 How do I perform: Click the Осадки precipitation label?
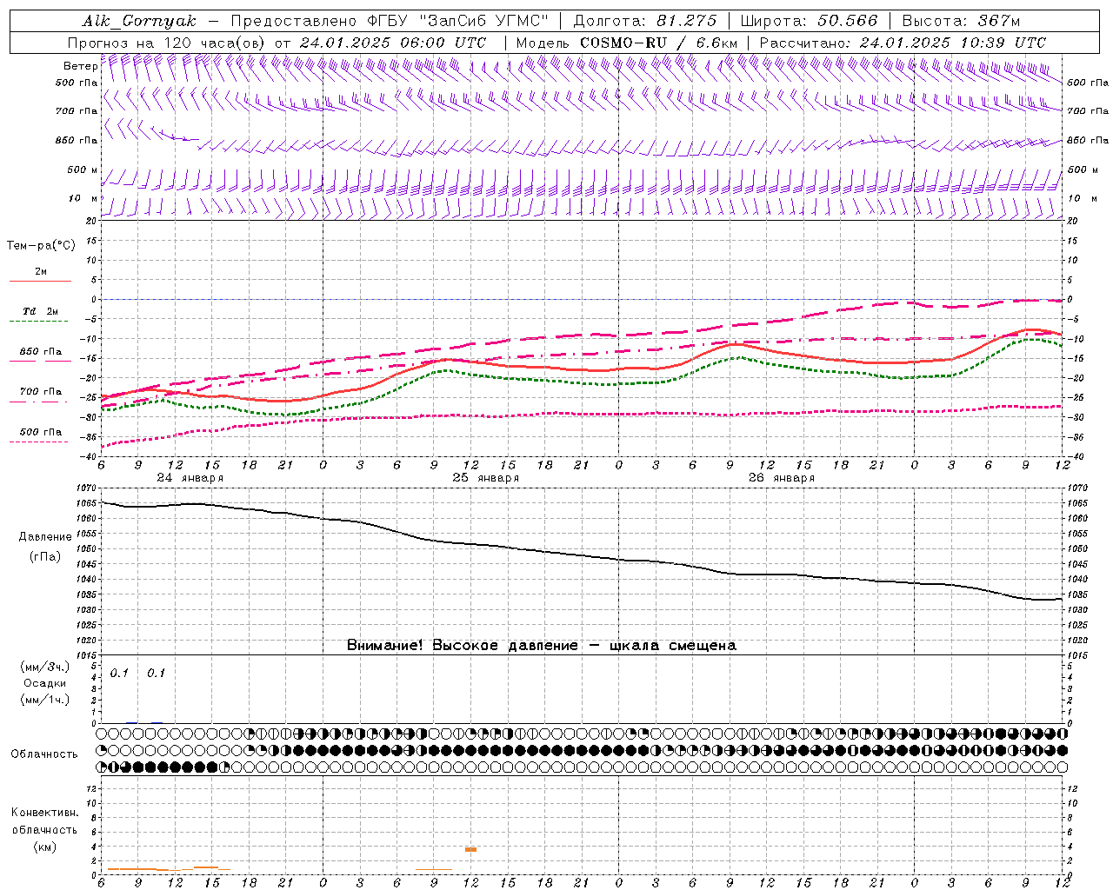click(45, 683)
